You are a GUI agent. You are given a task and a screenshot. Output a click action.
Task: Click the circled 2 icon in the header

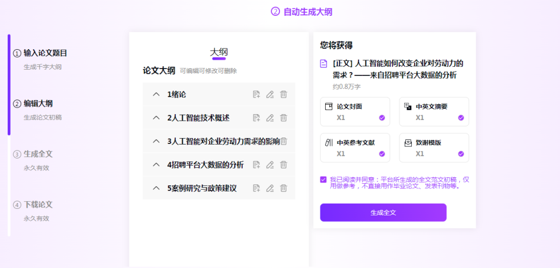pos(275,12)
